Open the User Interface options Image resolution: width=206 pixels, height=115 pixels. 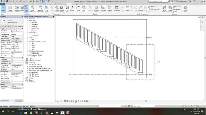[186, 9]
